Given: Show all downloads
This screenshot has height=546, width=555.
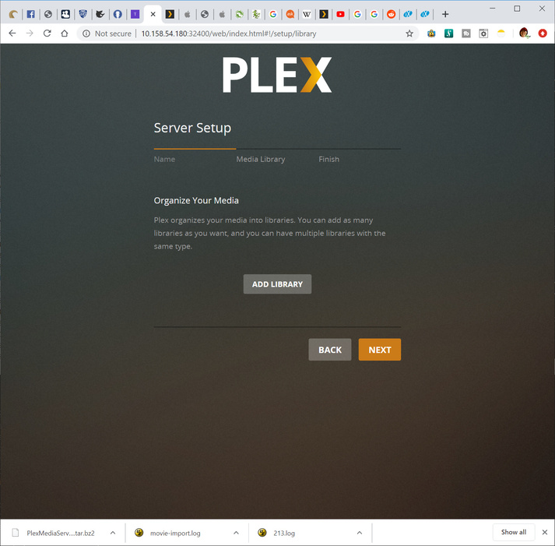Looking at the screenshot, I should pyautogui.click(x=514, y=532).
